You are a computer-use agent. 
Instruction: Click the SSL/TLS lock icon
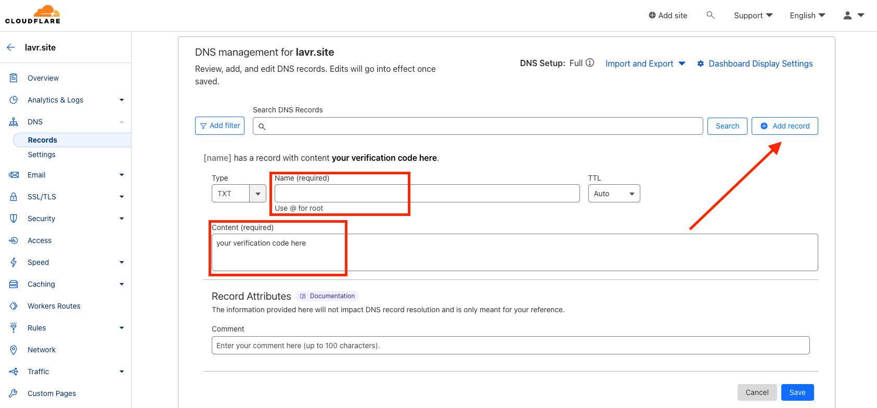14,197
